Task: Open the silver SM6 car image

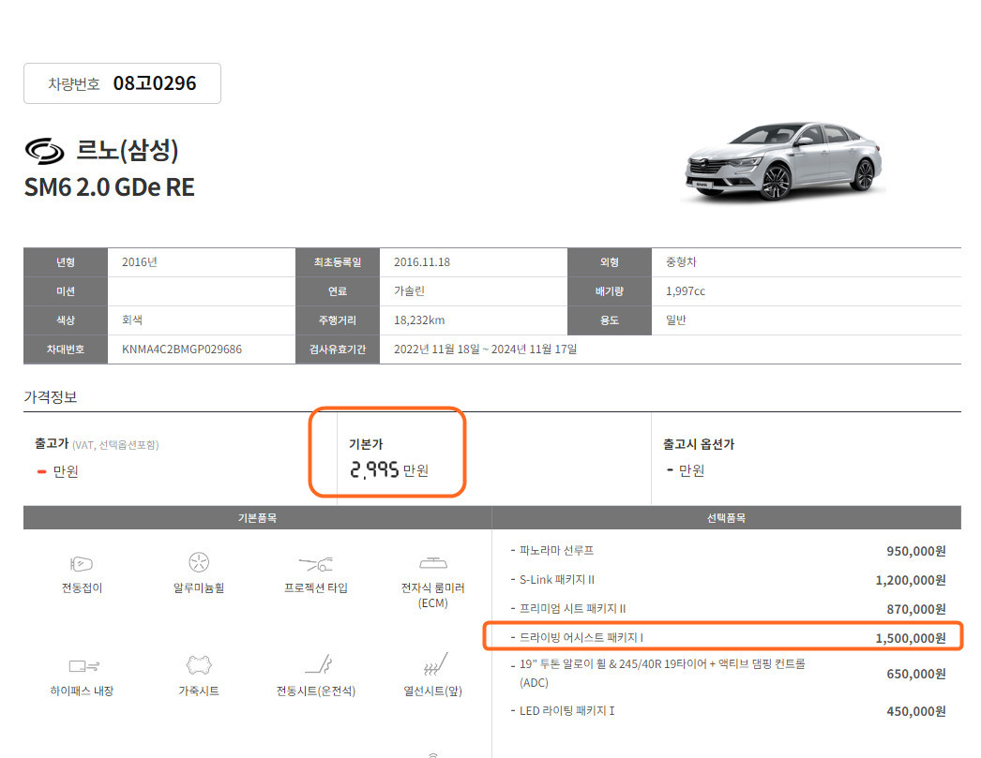Action: point(783,161)
